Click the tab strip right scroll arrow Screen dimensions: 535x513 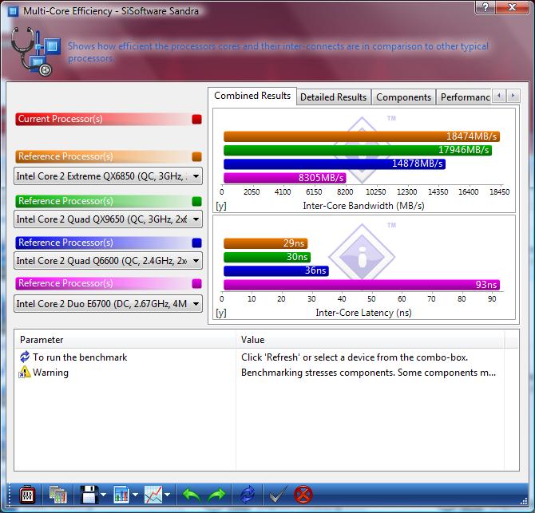513,96
